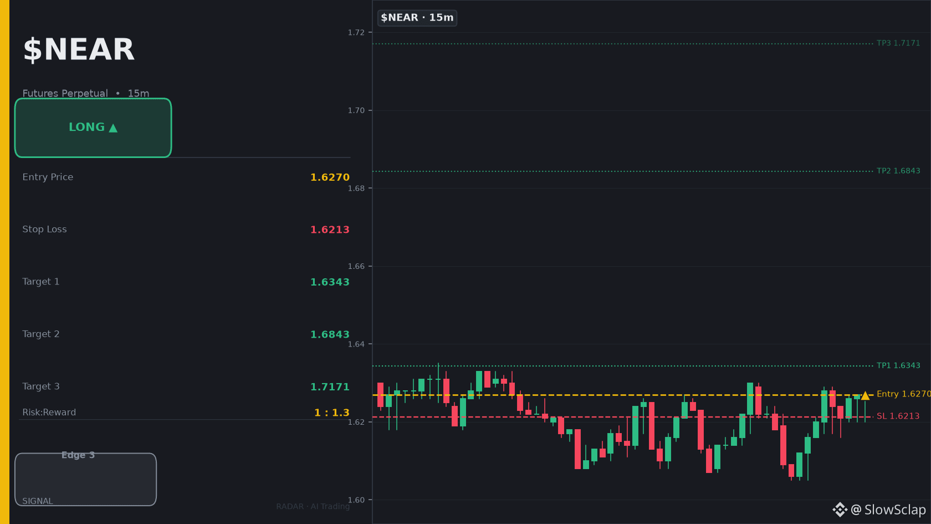The image size is (931, 524).
Task: Click the Entry Price label
Action: 48,177
